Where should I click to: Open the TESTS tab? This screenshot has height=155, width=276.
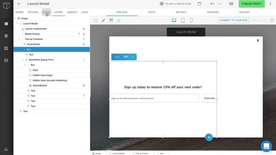click(x=151, y=12)
